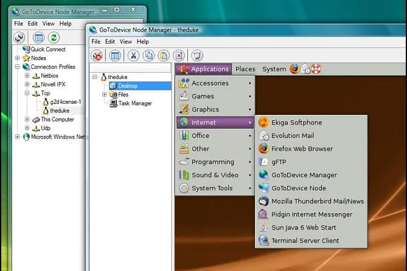Open Edit menu in theduke window

[x=110, y=41]
